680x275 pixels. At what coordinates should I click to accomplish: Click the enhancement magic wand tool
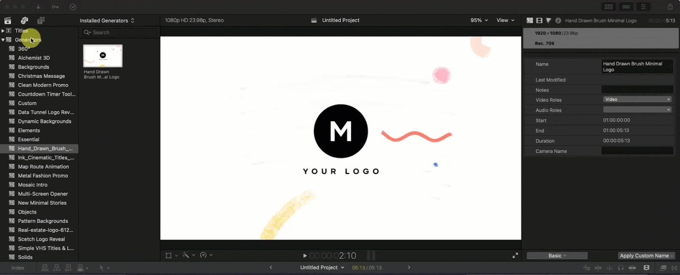186,255
